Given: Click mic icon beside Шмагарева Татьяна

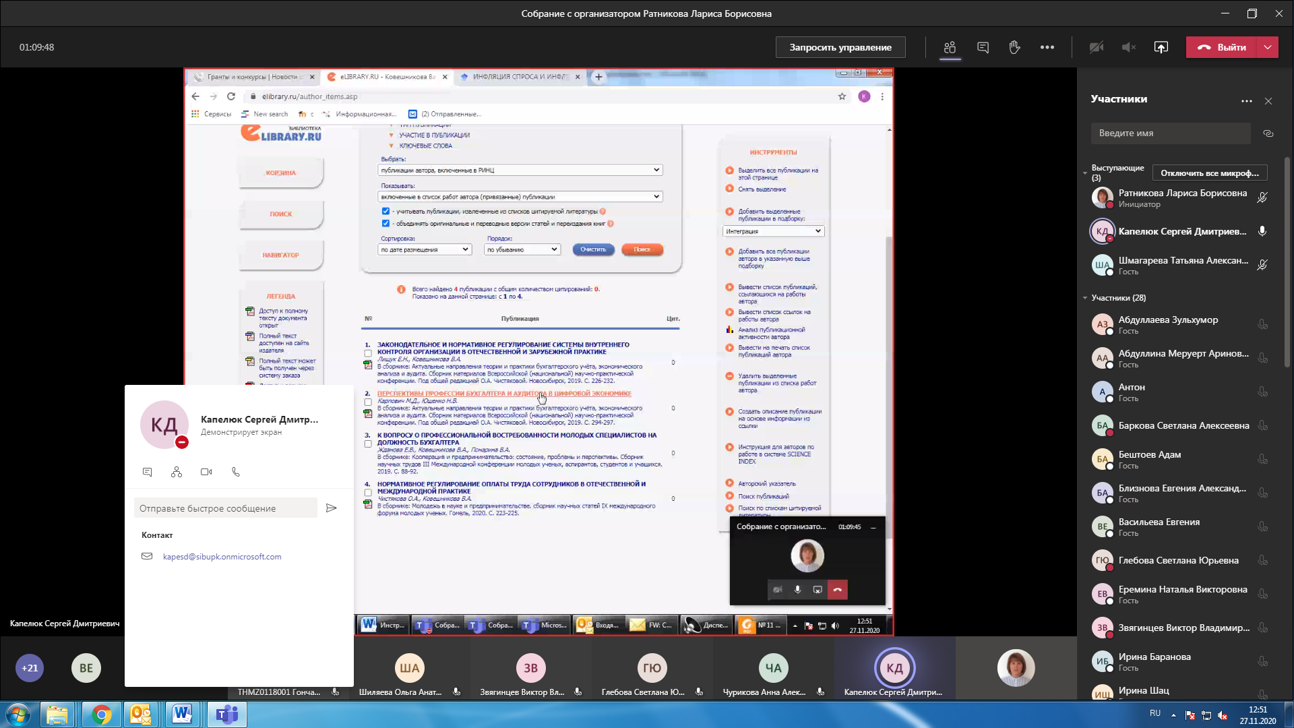Looking at the screenshot, I should 1262,265.
